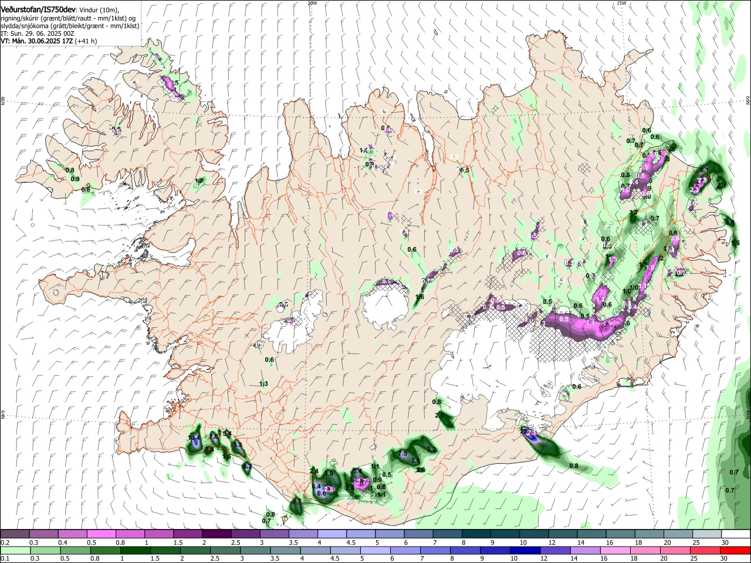Click the 'Veðurstofan/IS750dev' title text

[x=38, y=9]
